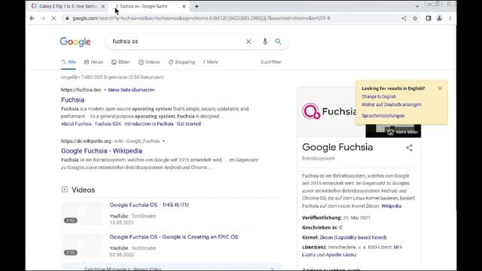Play the 13.05.2021 video thumbnail
482x271 pixels.
pyautogui.click(x=82, y=213)
